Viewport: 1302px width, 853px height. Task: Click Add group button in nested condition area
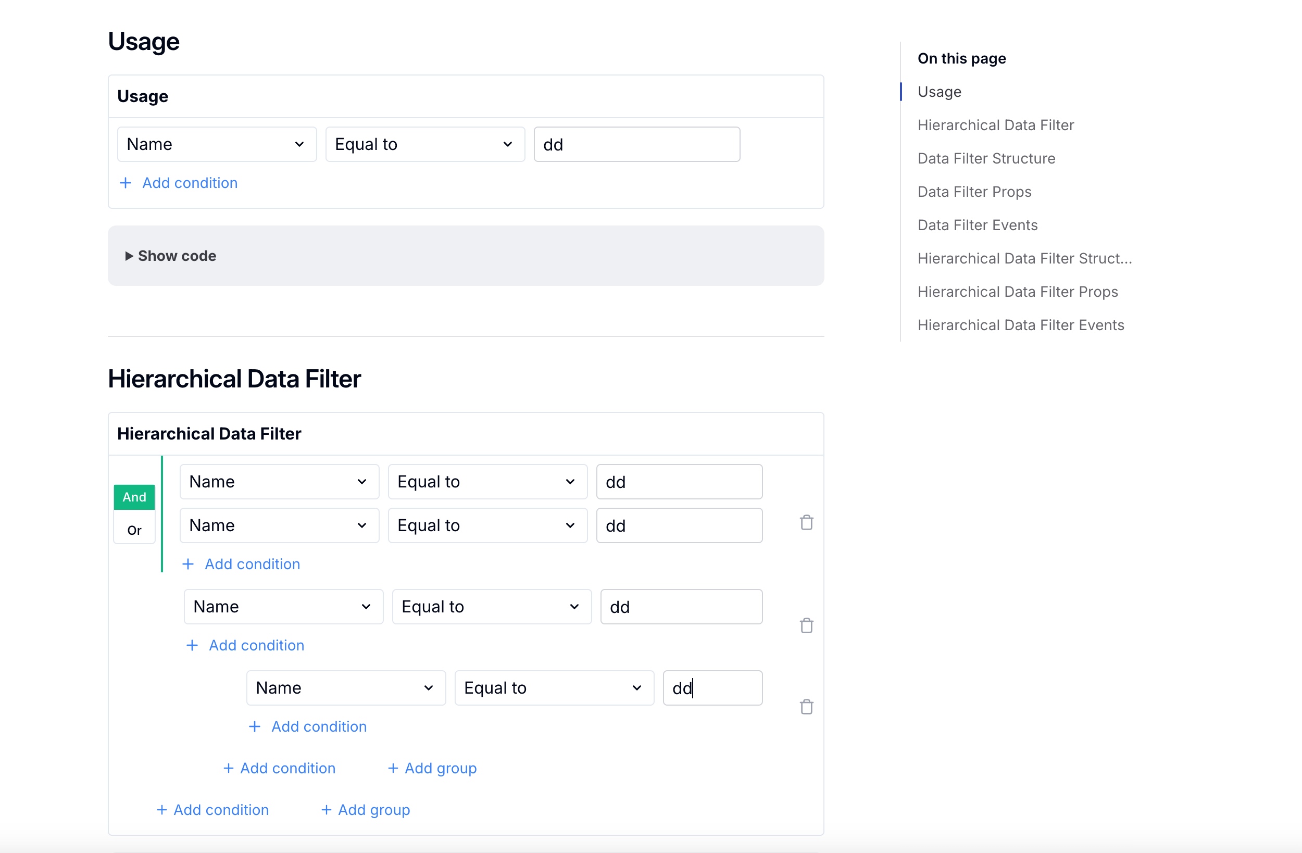[432, 767]
